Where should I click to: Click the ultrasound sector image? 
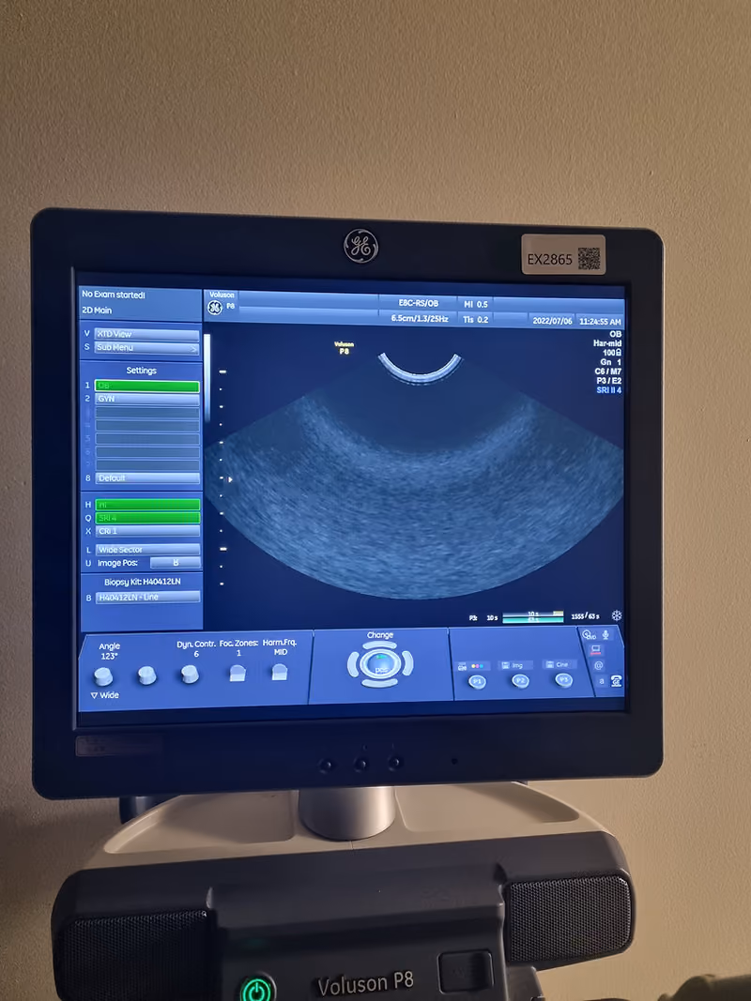(x=415, y=478)
